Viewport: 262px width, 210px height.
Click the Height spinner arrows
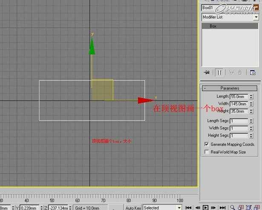pyautogui.click(x=251, y=111)
